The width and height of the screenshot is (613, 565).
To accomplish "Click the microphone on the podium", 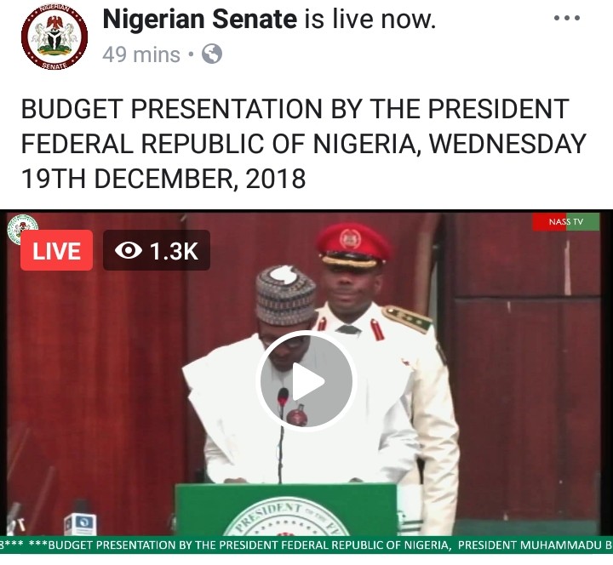I will (x=283, y=397).
